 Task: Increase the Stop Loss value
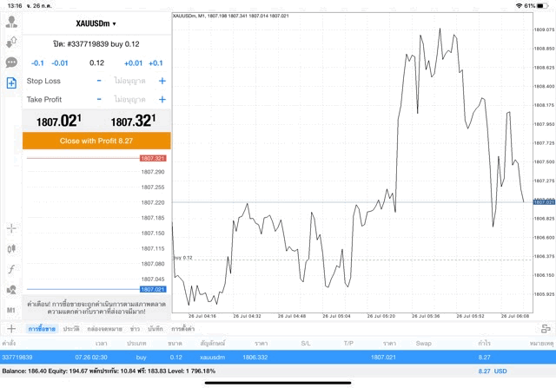click(162, 81)
